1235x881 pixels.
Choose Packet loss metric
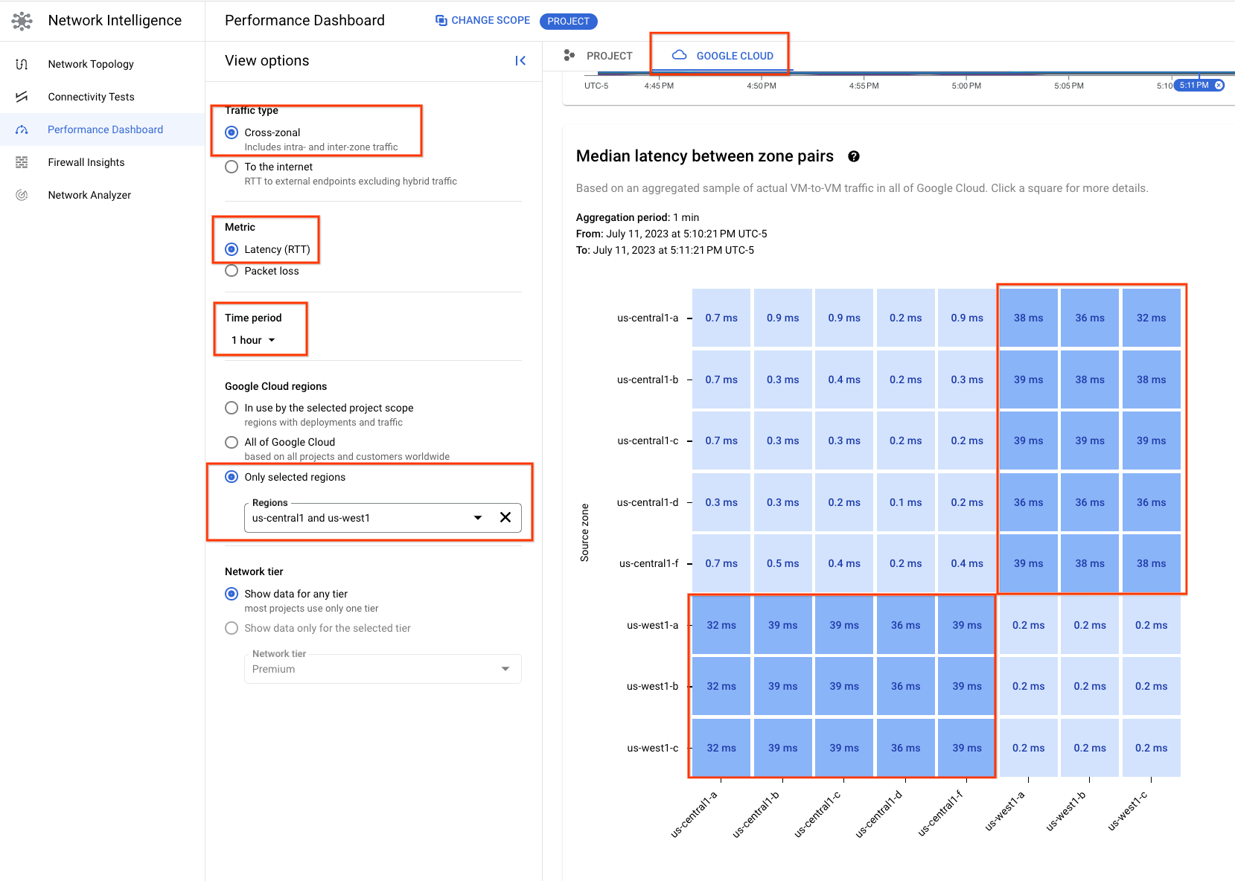[x=232, y=271]
